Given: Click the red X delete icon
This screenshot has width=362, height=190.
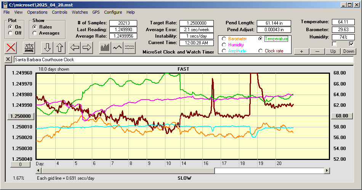Looking at the screenshot, I should (11, 47).
